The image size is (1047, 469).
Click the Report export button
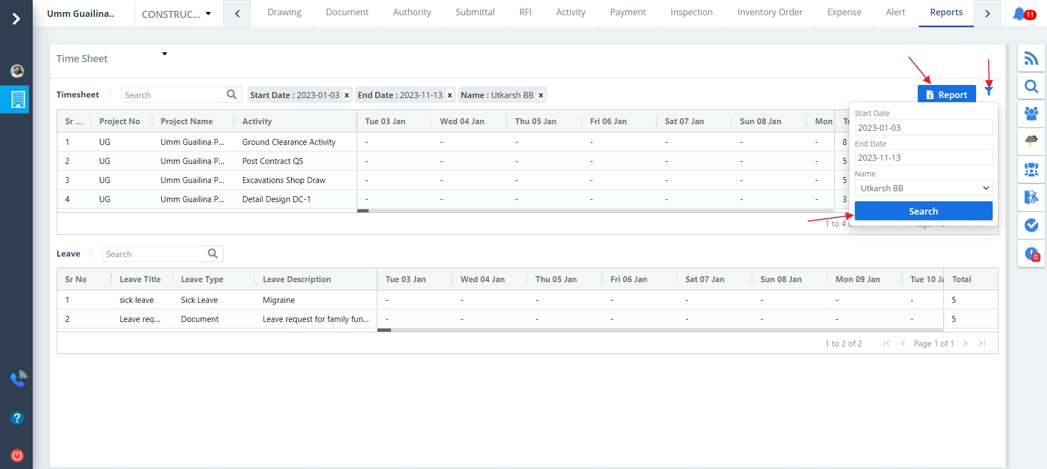[946, 95]
